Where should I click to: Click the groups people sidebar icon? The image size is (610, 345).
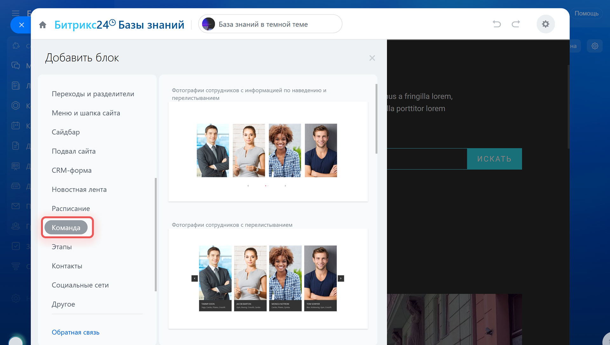point(16,226)
